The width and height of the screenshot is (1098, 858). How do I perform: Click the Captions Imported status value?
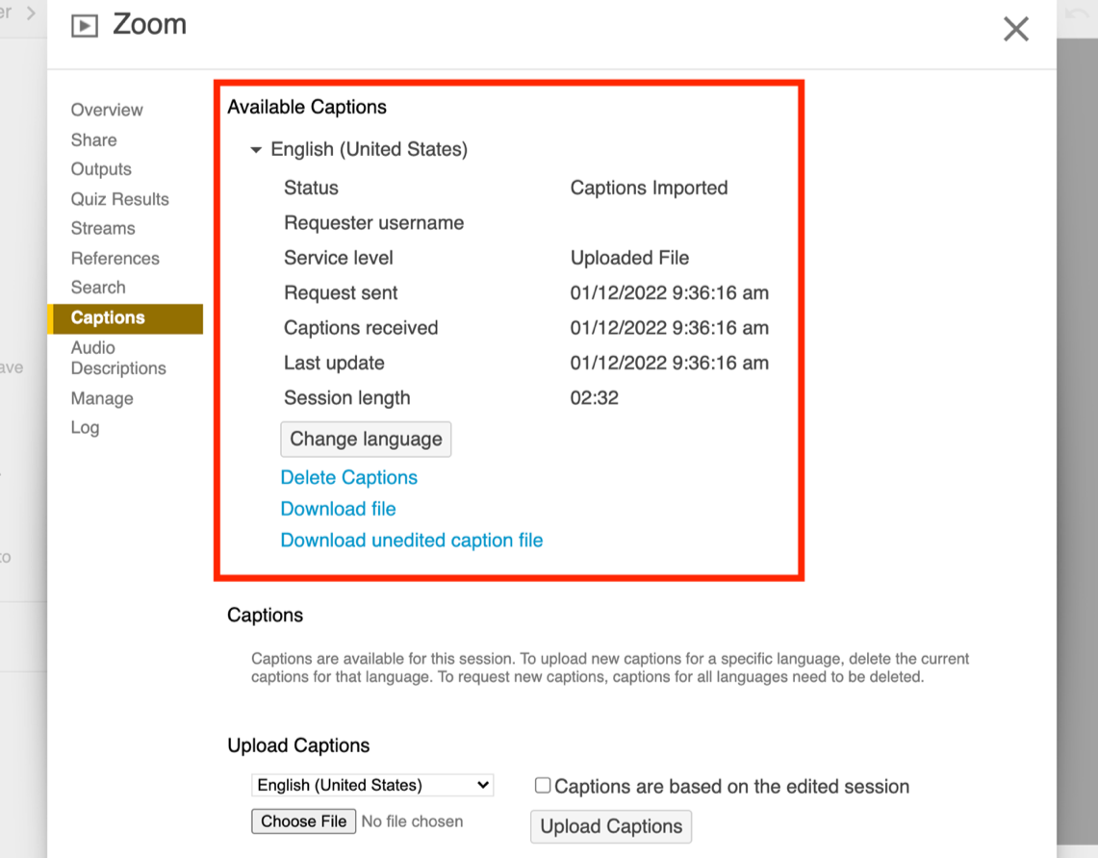click(650, 188)
